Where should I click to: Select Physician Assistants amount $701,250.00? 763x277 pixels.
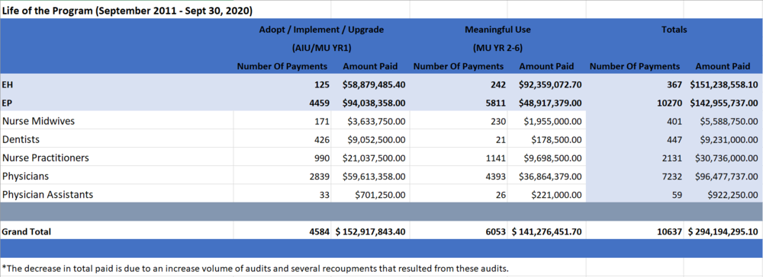coord(381,196)
